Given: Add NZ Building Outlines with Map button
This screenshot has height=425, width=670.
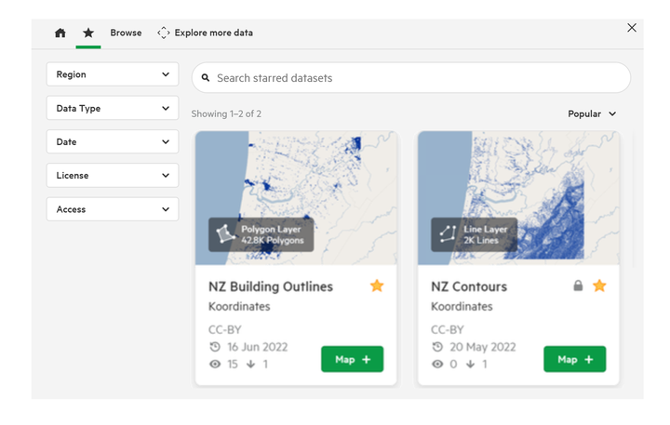Looking at the screenshot, I should (352, 359).
